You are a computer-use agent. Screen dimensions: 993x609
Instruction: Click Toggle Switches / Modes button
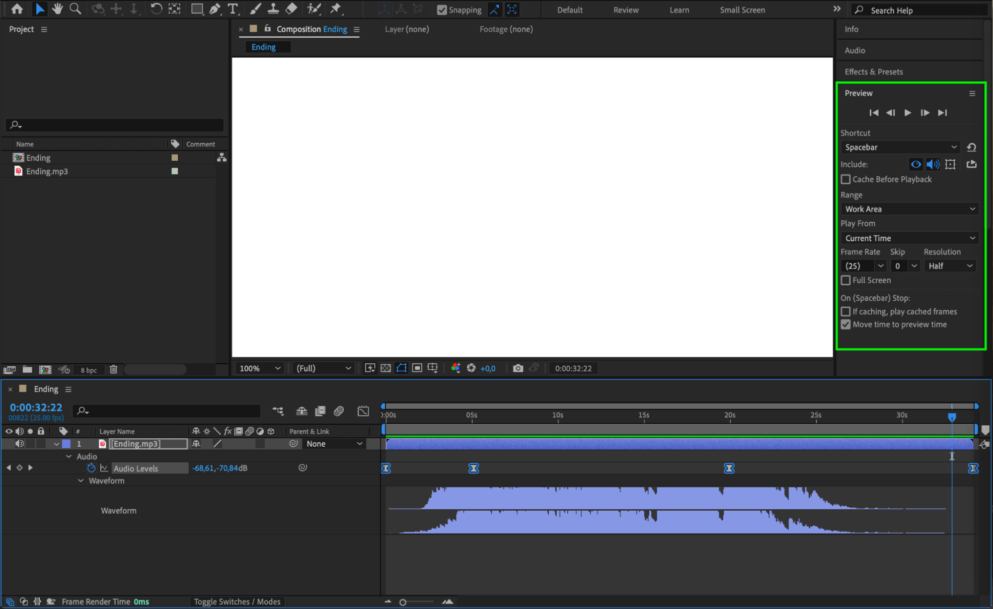237,602
